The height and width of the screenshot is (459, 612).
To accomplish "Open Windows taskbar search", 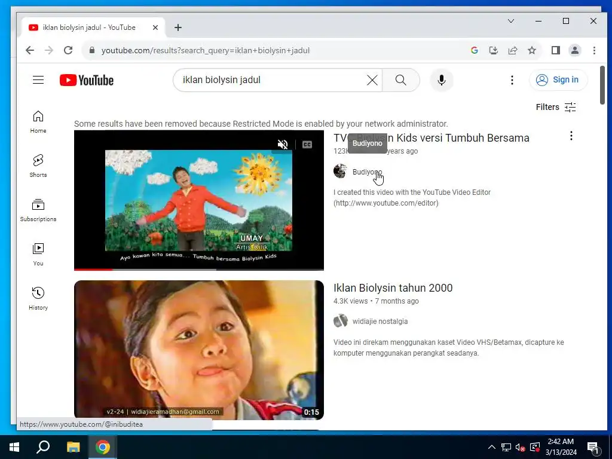I will pyautogui.click(x=43, y=447).
